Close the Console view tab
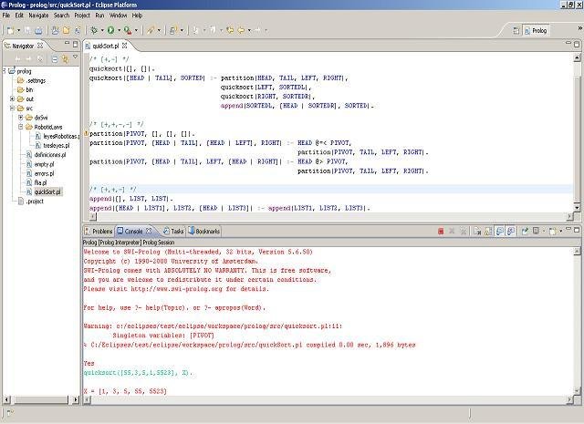 coord(149,231)
